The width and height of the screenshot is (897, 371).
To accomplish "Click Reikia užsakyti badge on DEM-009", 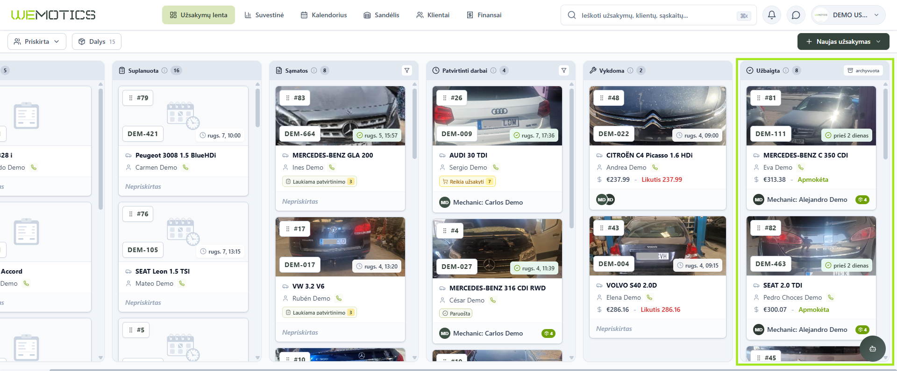I will pyautogui.click(x=467, y=182).
